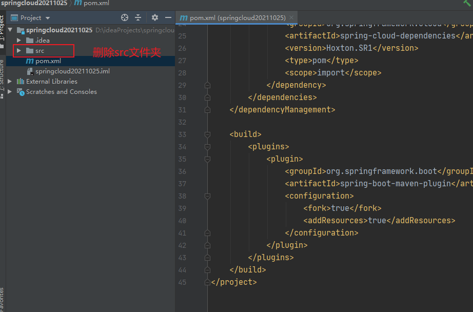Open the Project panel settings gear

[x=155, y=17]
